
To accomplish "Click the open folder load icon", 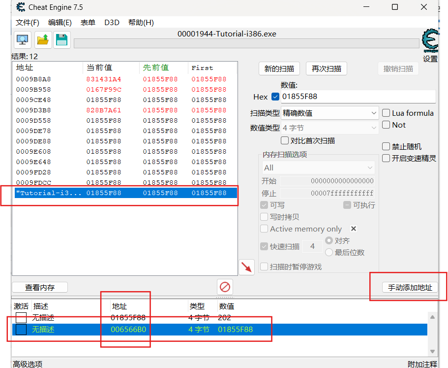I will point(43,40).
